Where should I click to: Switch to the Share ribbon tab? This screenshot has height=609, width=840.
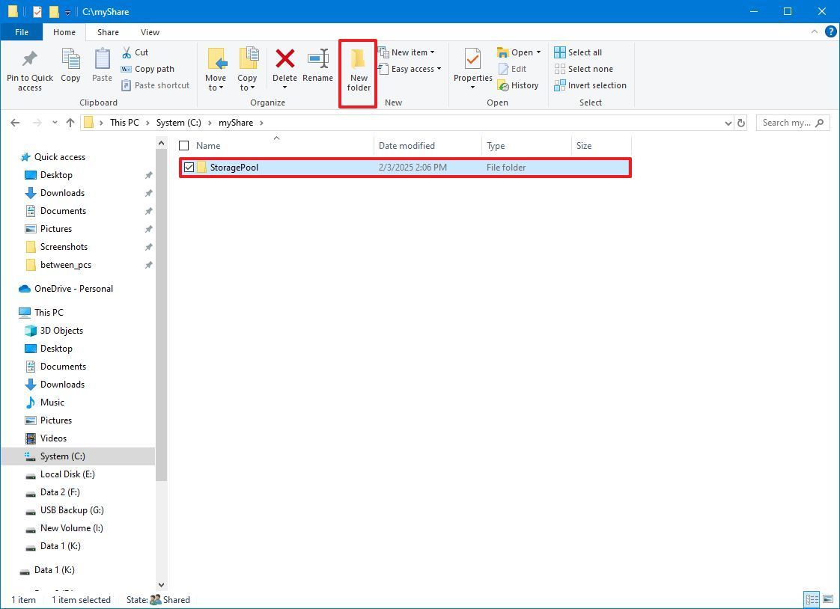click(x=108, y=32)
